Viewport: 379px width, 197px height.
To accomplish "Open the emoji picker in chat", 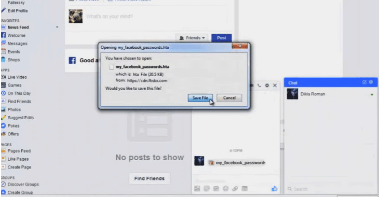I will point(225,189).
